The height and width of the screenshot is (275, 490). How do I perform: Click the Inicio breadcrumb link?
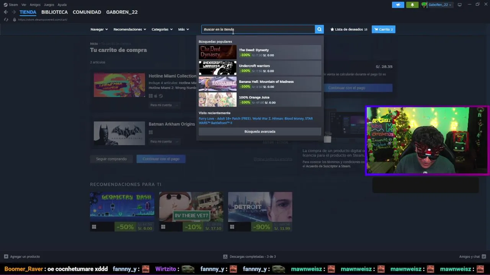[x=94, y=44]
